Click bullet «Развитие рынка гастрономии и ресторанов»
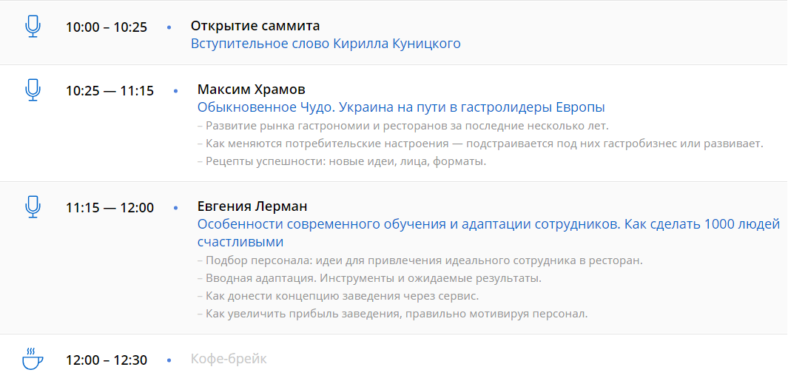The width and height of the screenshot is (788, 384). (403, 126)
